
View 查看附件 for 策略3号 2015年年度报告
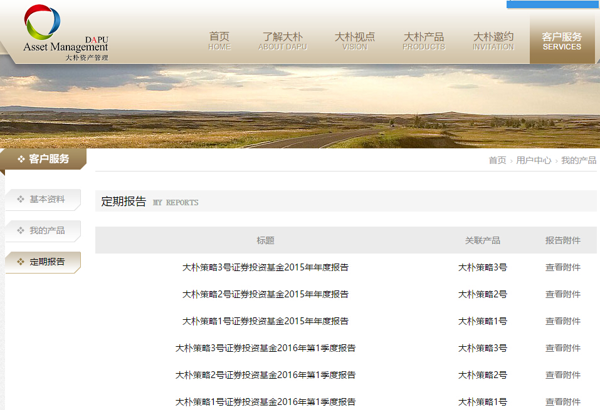pos(563,267)
